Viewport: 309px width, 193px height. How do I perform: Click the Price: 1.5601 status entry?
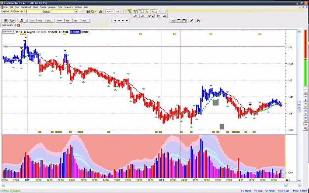click(x=300, y=191)
